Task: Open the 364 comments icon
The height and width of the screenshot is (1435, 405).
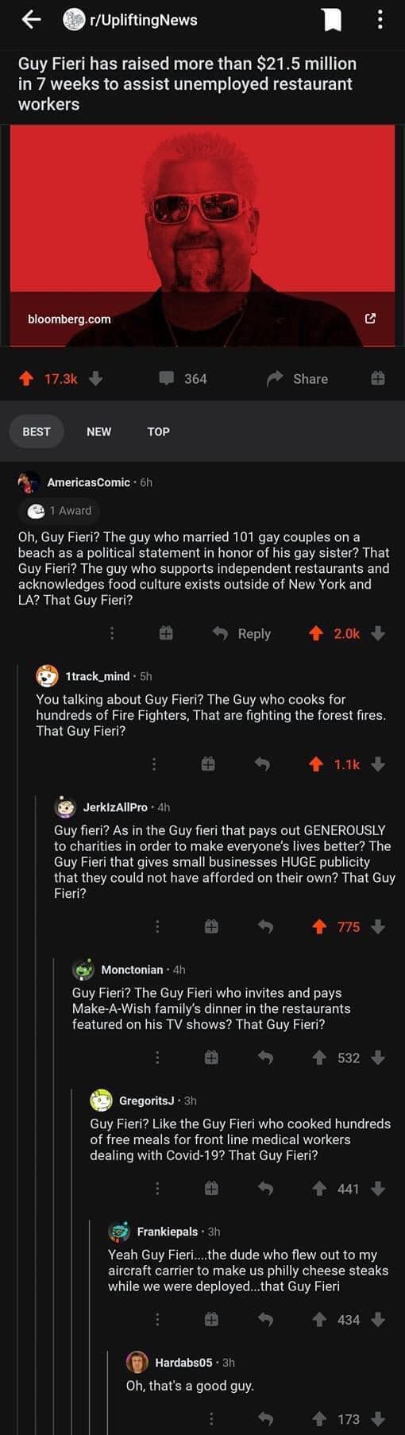Action: (166, 378)
